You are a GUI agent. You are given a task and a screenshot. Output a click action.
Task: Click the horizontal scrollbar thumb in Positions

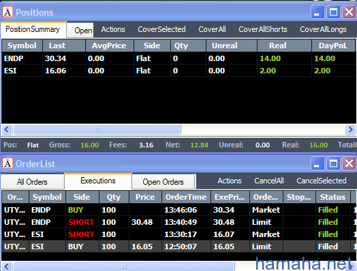click(x=97, y=130)
